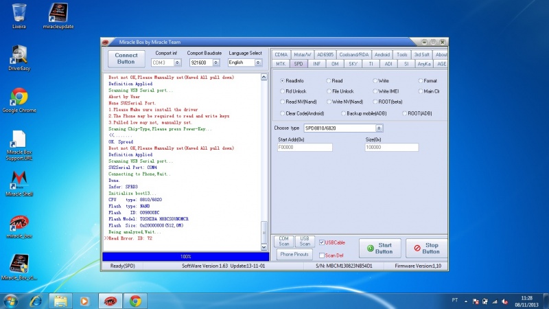Select the Write radio option
The image size is (549, 309).
381,80
